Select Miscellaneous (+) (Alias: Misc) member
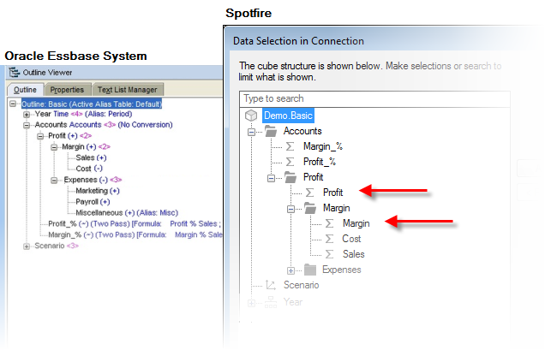Image resolution: width=545 pixels, height=350 pixels. tap(127, 213)
